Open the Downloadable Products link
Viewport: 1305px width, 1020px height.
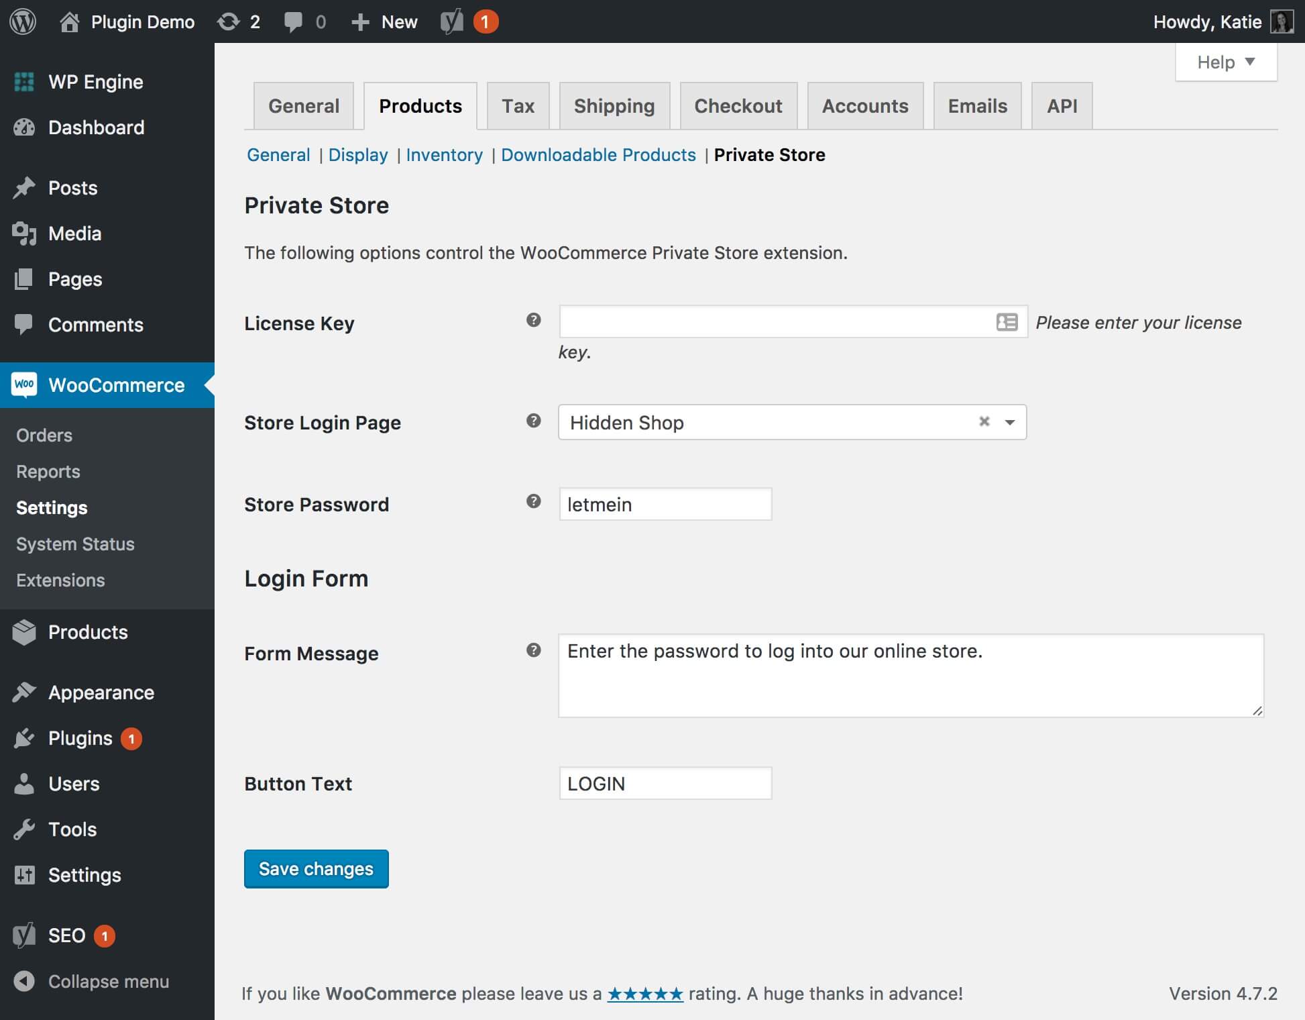click(598, 155)
